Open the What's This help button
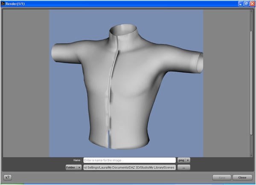Viewport: 256px width, 185px height. tap(8, 177)
